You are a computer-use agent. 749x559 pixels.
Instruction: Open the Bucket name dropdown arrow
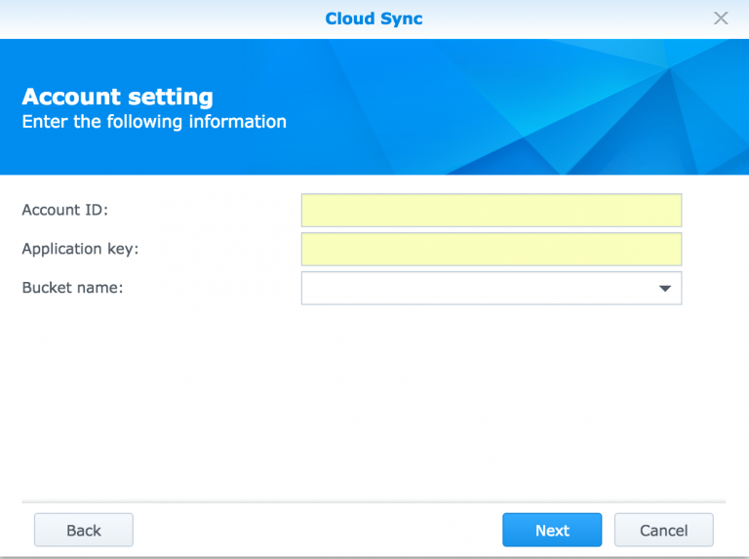(x=665, y=288)
